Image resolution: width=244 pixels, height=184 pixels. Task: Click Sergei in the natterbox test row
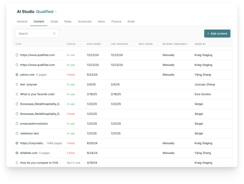tap(199, 133)
